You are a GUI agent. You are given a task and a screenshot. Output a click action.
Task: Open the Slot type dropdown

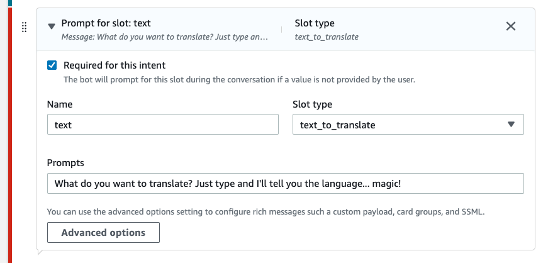(408, 125)
